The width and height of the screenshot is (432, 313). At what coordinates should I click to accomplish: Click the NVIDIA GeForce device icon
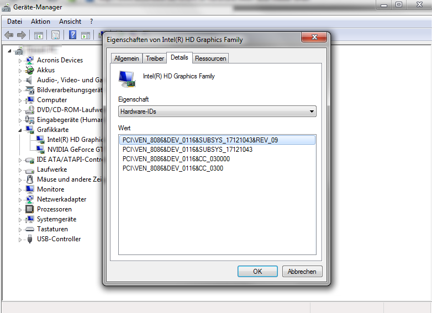pos(40,150)
